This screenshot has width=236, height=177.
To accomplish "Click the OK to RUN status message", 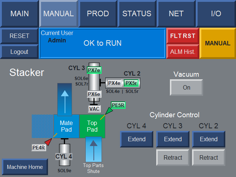I will pos(103,43).
